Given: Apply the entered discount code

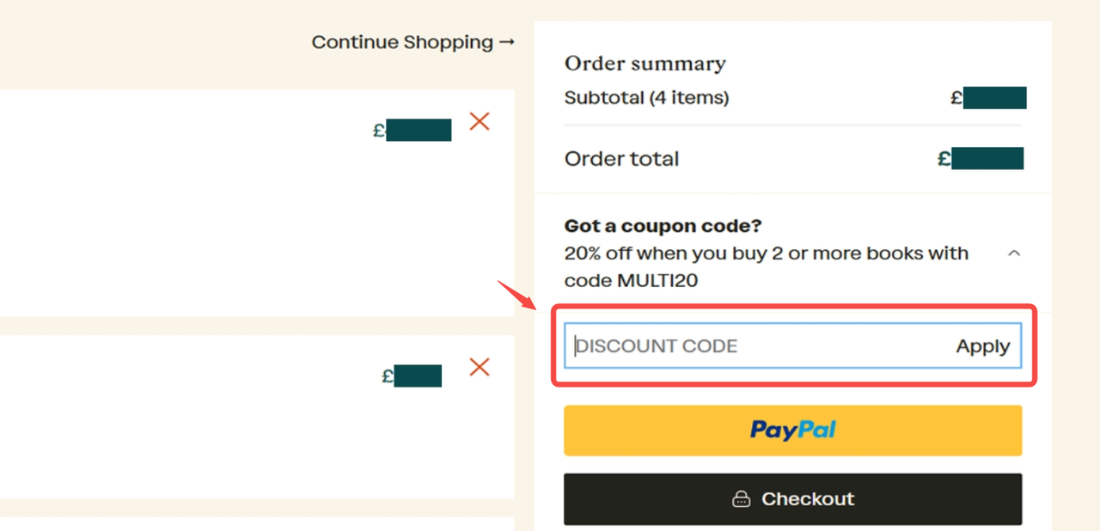Looking at the screenshot, I should [982, 345].
